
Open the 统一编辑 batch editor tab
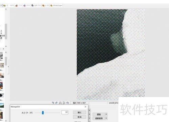pos(9,5)
